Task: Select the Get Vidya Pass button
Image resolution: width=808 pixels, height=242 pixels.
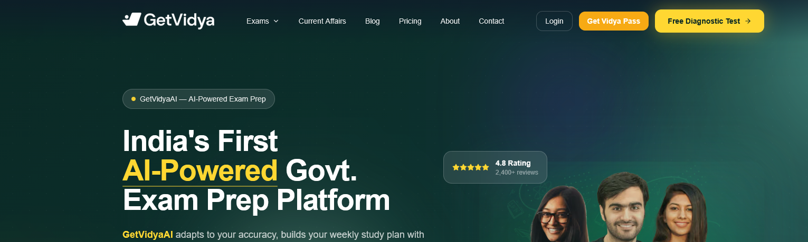Action: (613, 21)
